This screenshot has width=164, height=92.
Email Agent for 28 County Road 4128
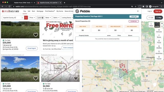[x=32, y=48]
